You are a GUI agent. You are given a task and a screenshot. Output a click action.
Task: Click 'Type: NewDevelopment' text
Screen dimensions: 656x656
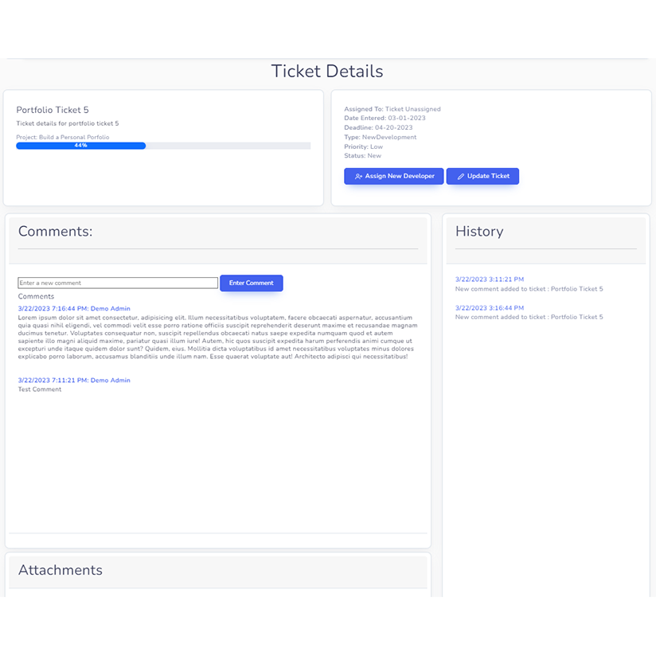[x=381, y=137]
